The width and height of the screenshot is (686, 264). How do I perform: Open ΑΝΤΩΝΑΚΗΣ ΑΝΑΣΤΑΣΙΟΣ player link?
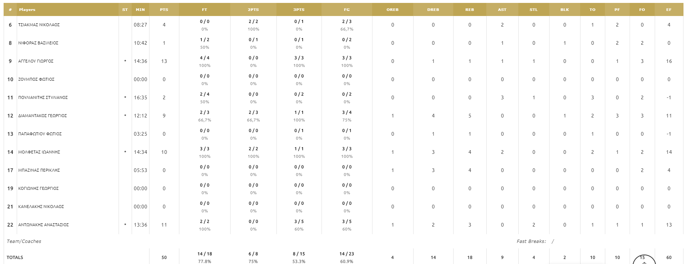(43, 225)
